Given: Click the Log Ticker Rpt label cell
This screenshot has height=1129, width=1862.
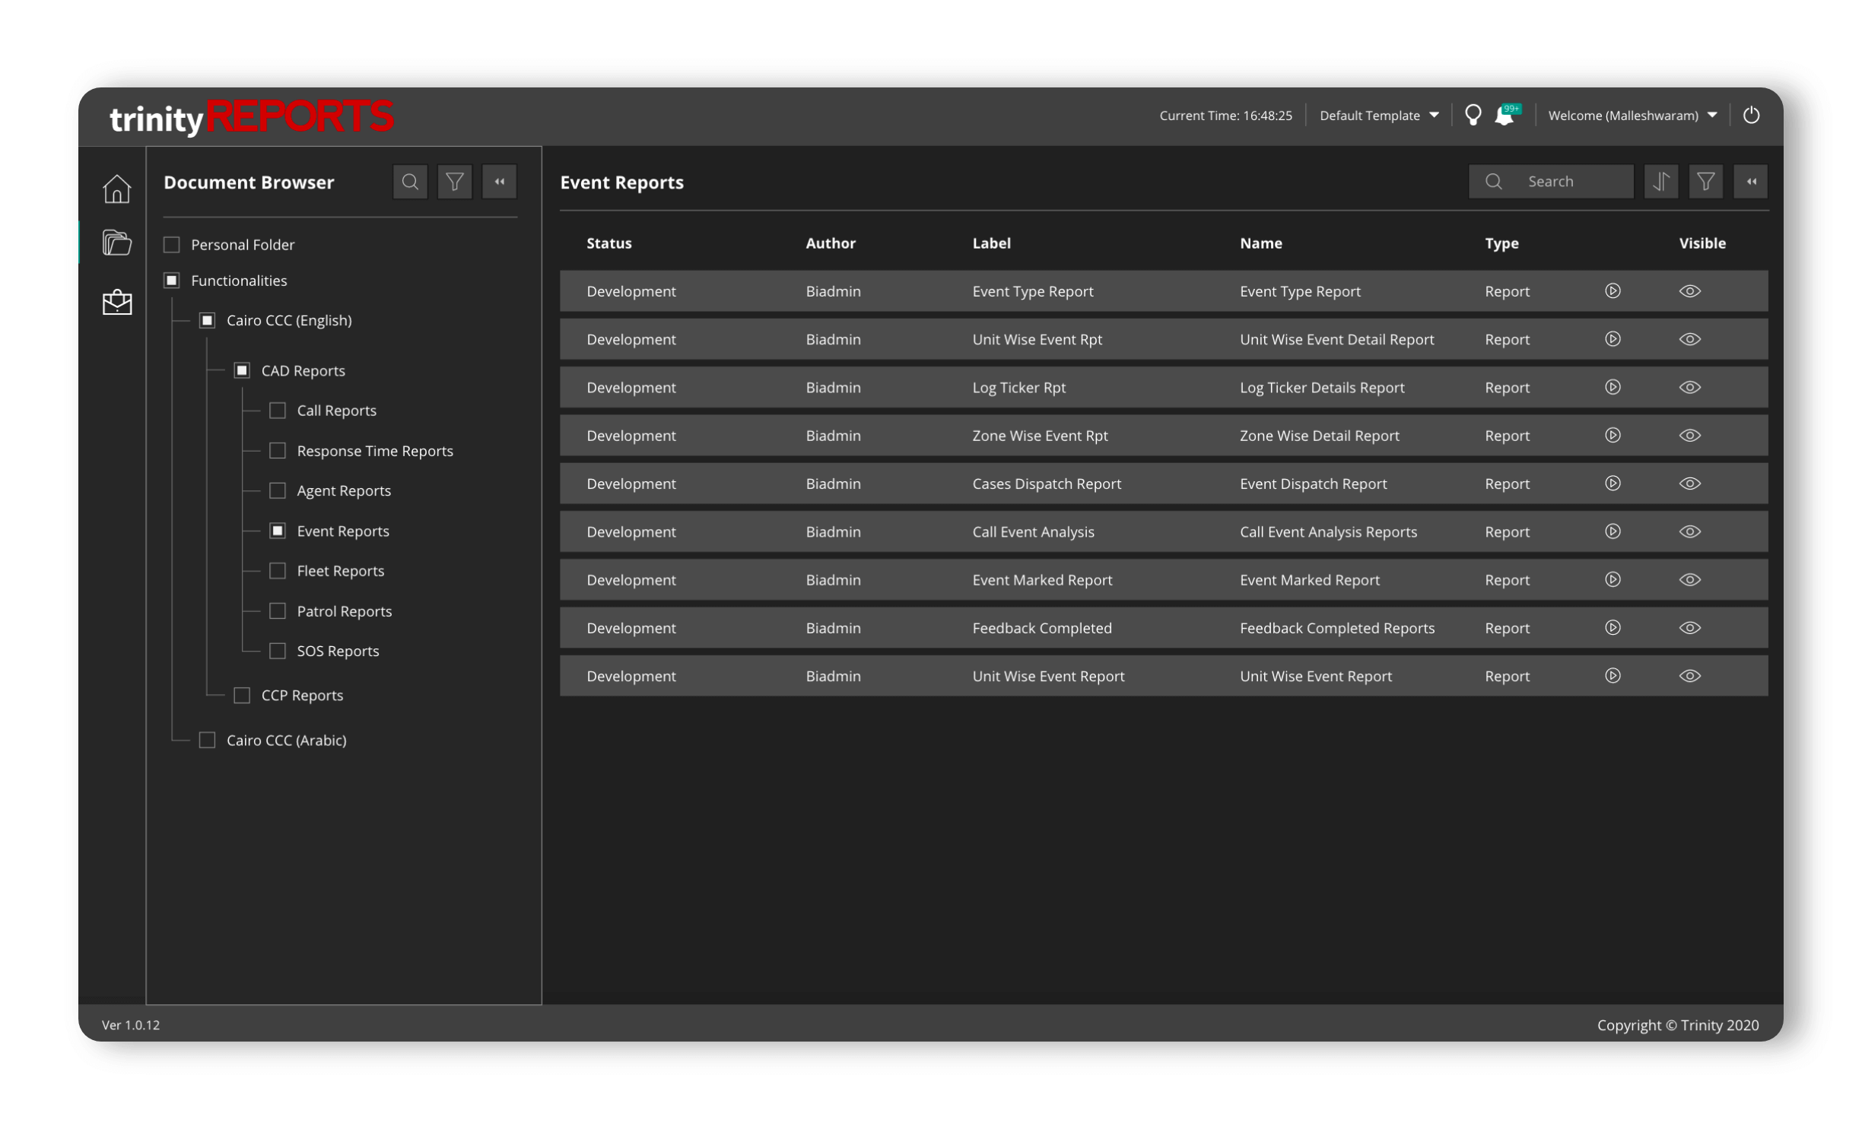Looking at the screenshot, I should pos(1018,388).
